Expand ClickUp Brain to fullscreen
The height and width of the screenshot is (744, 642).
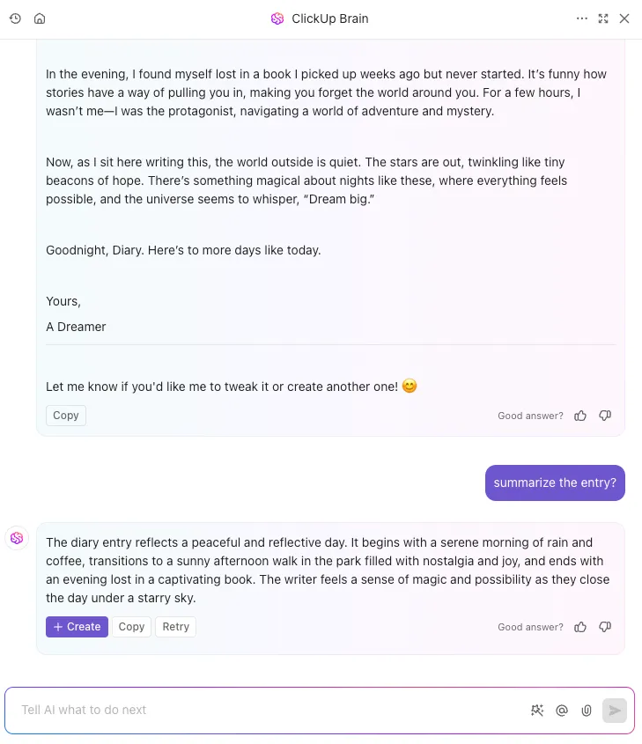coord(603,18)
